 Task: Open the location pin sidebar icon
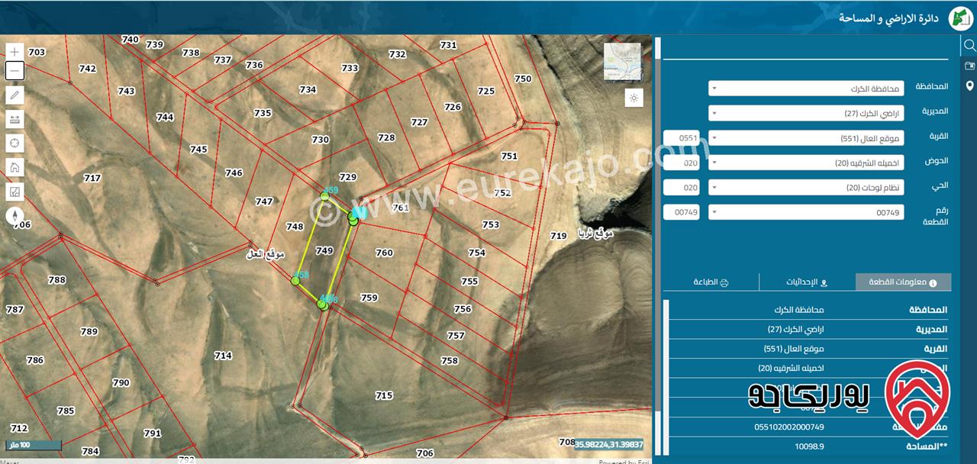coord(969,86)
